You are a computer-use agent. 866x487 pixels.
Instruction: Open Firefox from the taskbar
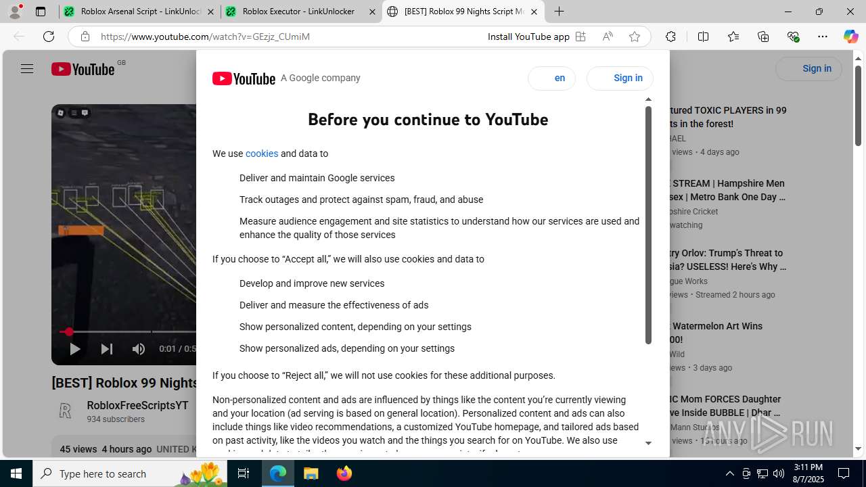pyautogui.click(x=344, y=473)
